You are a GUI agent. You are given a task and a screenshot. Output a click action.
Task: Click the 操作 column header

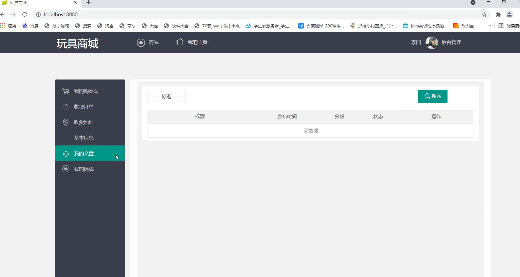pyautogui.click(x=436, y=117)
